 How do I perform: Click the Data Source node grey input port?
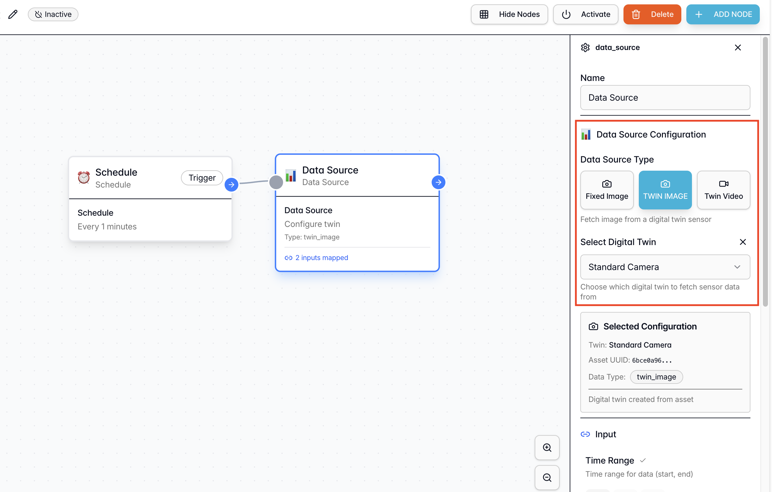point(276,182)
